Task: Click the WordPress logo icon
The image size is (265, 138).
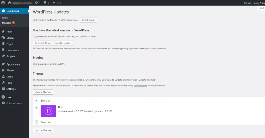Action: click(x=3, y=3)
